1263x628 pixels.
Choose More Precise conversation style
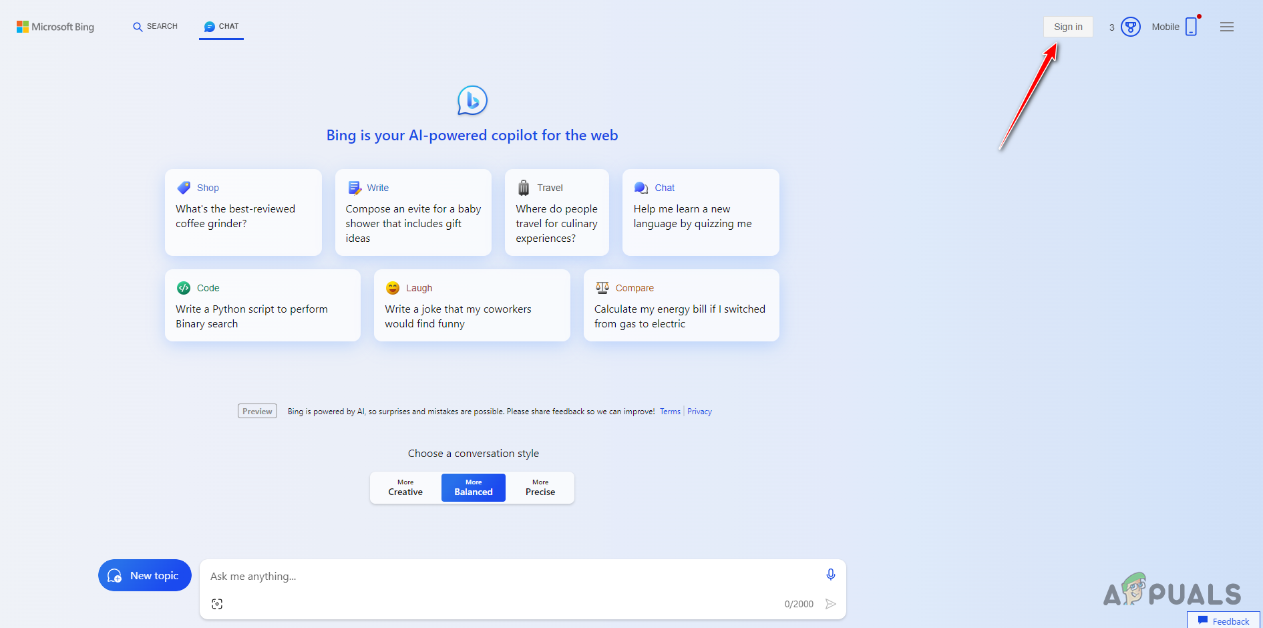coord(540,488)
